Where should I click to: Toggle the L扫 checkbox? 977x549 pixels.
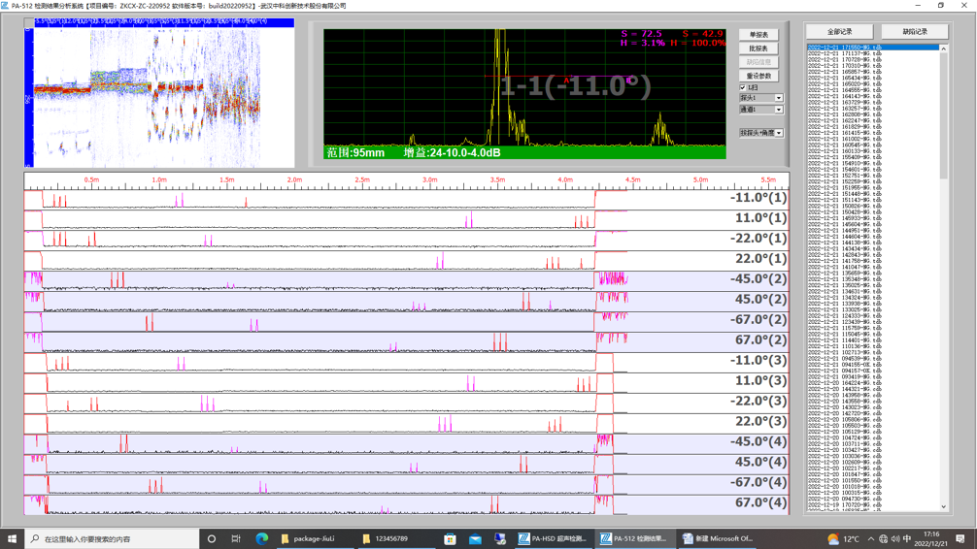(743, 87)
